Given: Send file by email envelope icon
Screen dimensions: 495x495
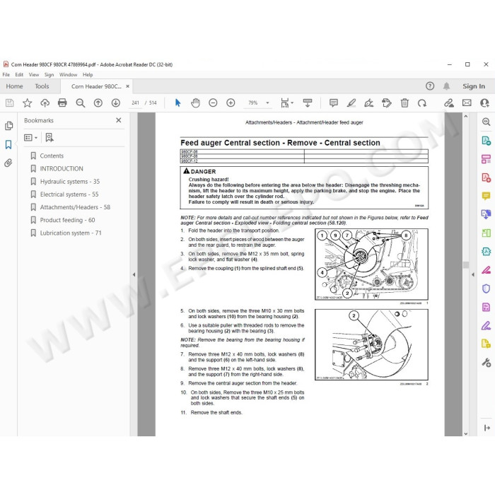Looking at the screenshot, I should pos(467,103).
